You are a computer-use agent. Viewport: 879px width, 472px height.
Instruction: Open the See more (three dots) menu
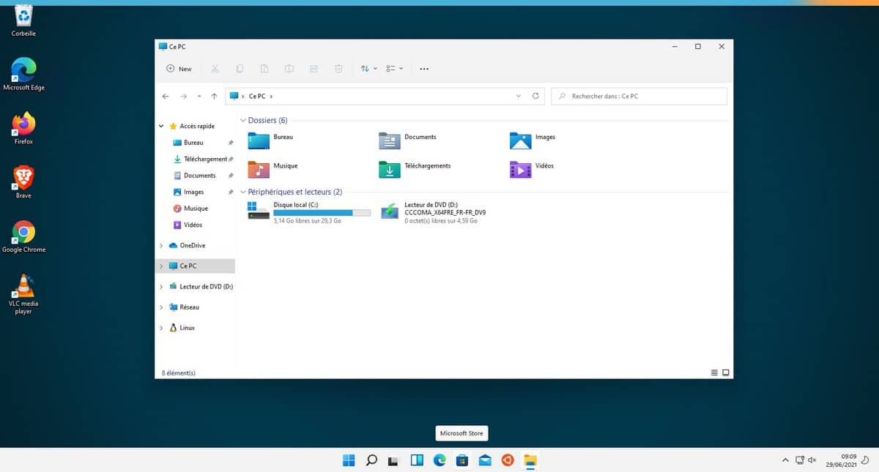[423, 69]
